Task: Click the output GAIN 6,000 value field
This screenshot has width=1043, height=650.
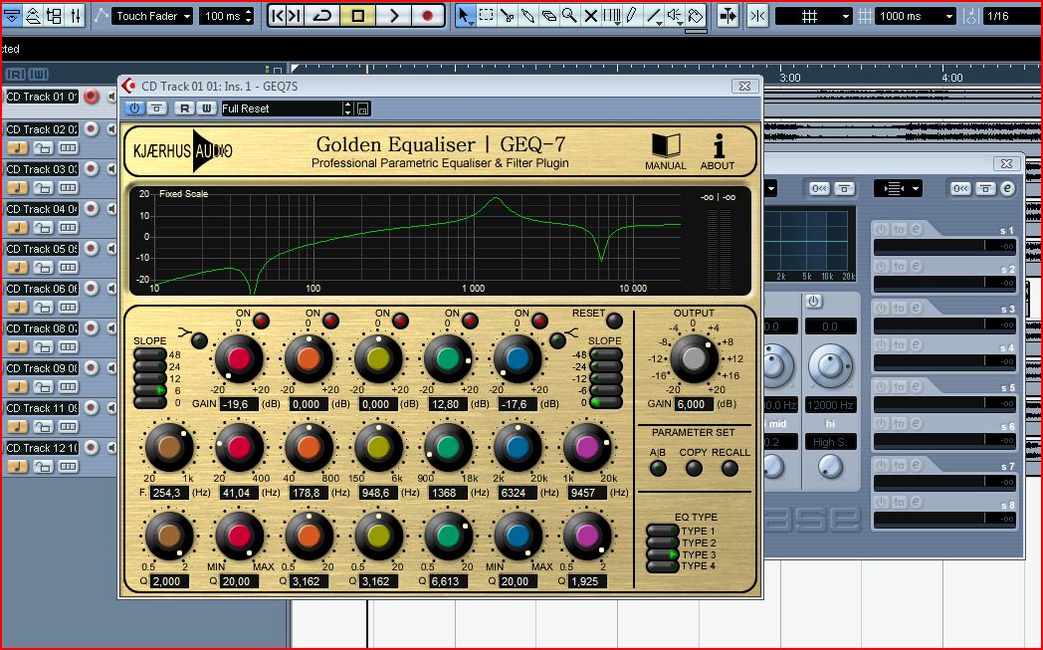Action: (x=694, y=404)
